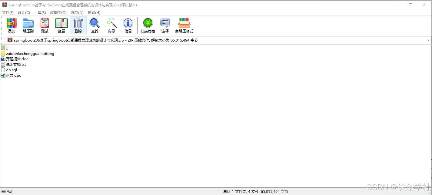Select the 测试 (Test) archive icon
The image size is (432, 195).
pyautogui.click(x=45, y=25)
